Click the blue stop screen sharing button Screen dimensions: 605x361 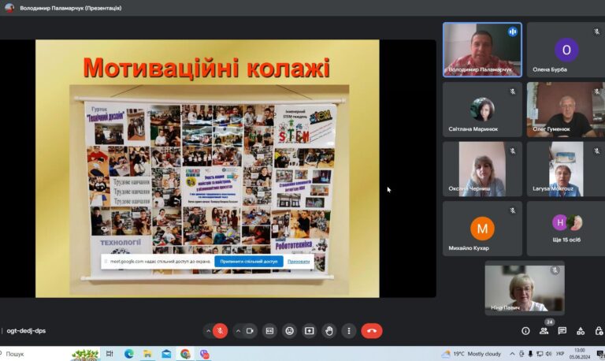249,262
